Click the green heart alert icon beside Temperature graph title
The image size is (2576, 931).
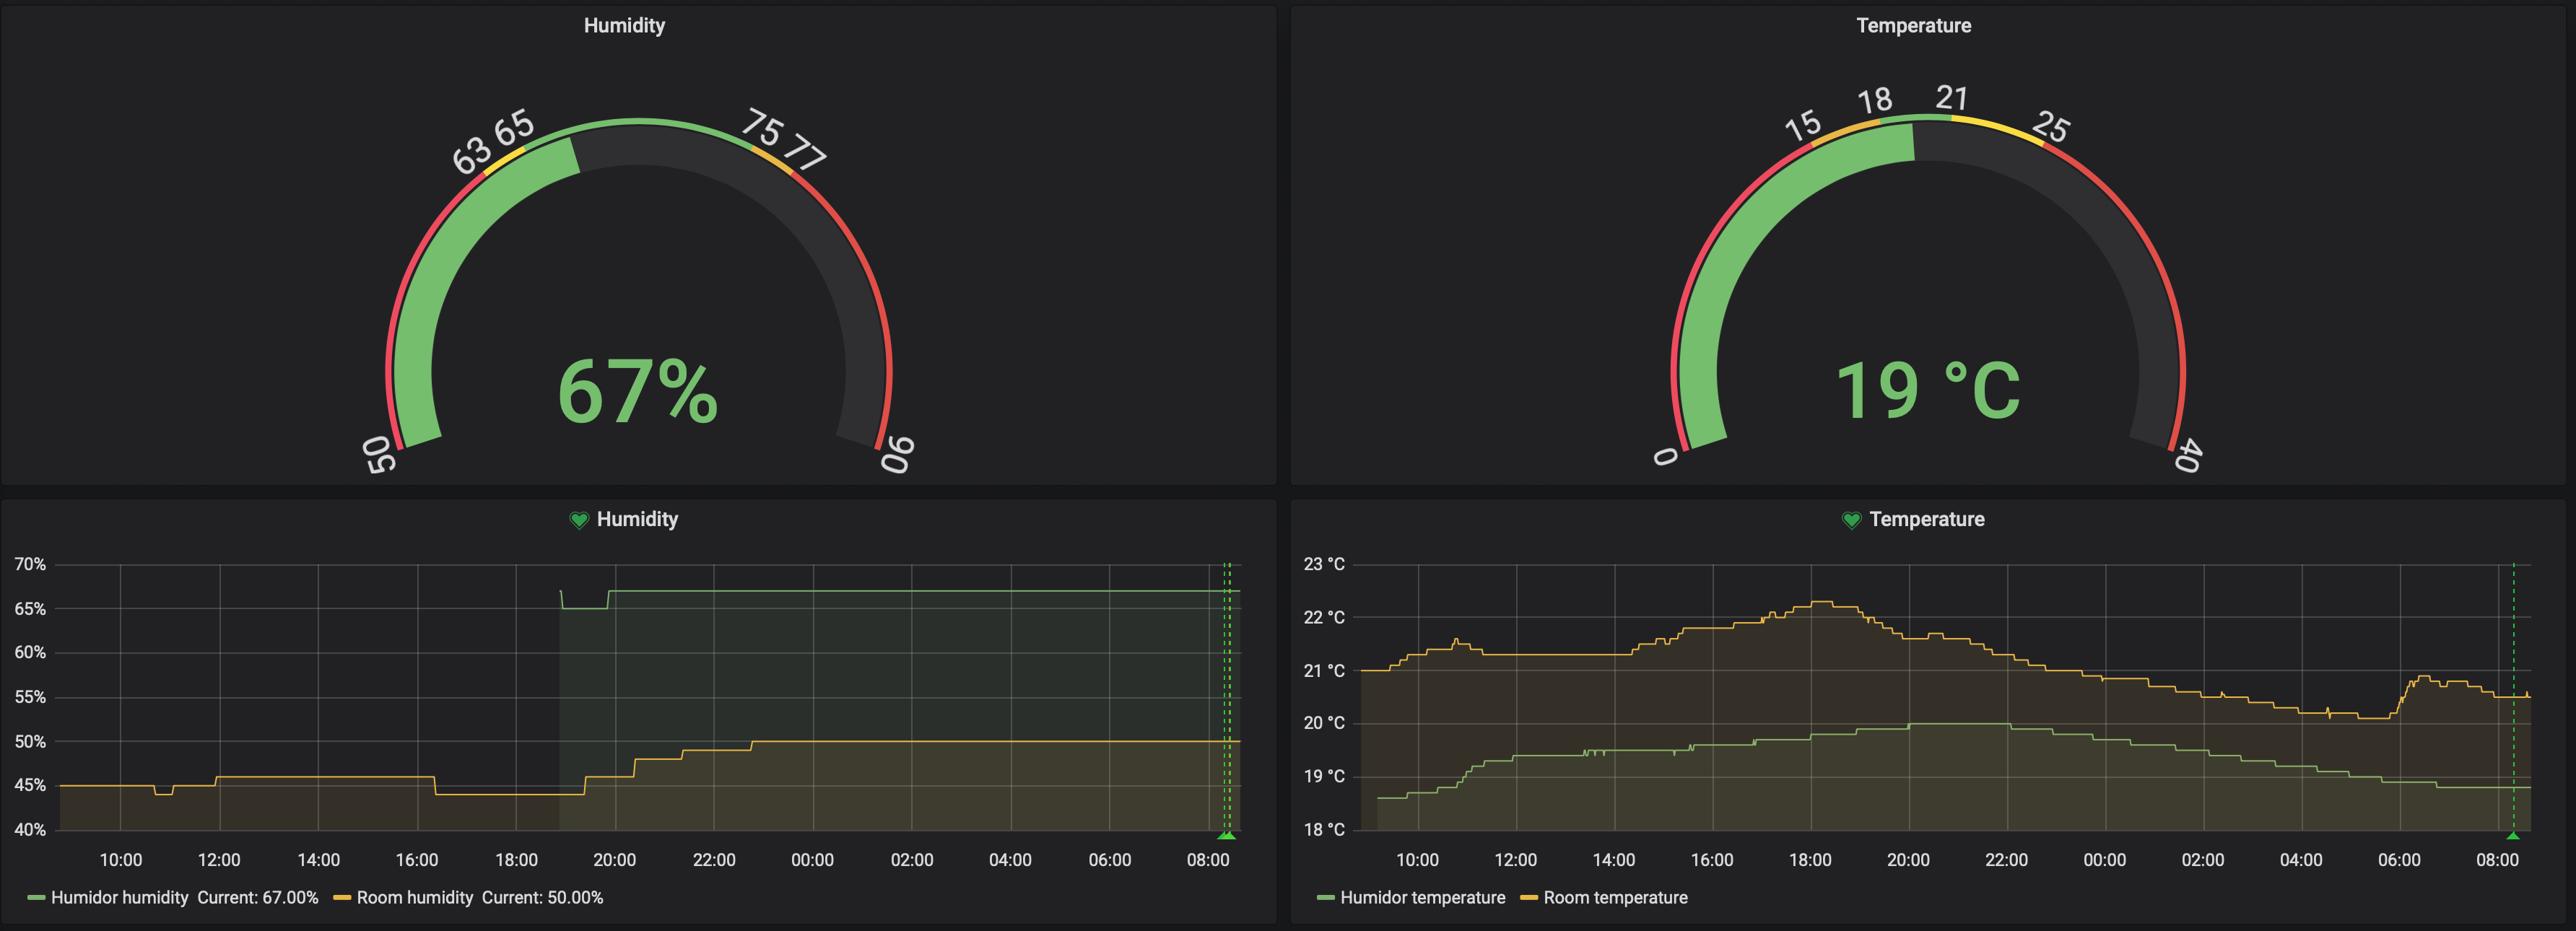point(1851,520)
